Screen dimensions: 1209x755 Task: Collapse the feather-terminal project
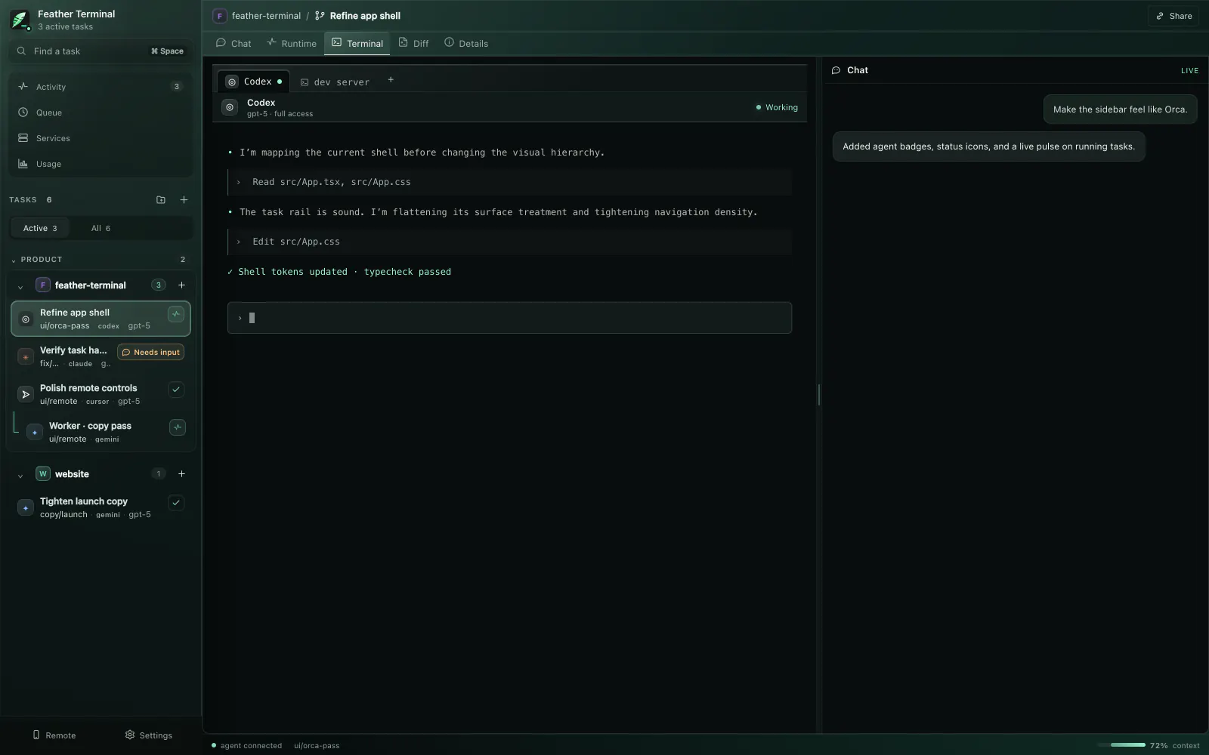(x=20, y=286)
